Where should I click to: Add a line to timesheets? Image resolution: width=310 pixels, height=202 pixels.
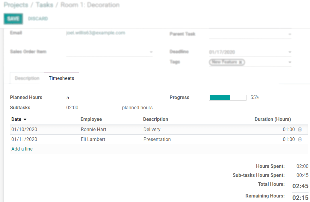[x=22, y=149]
